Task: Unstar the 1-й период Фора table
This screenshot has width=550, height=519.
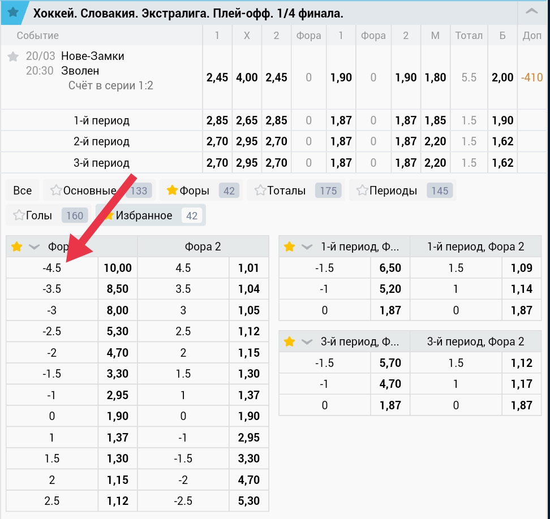Action: (x=290, y=246)
